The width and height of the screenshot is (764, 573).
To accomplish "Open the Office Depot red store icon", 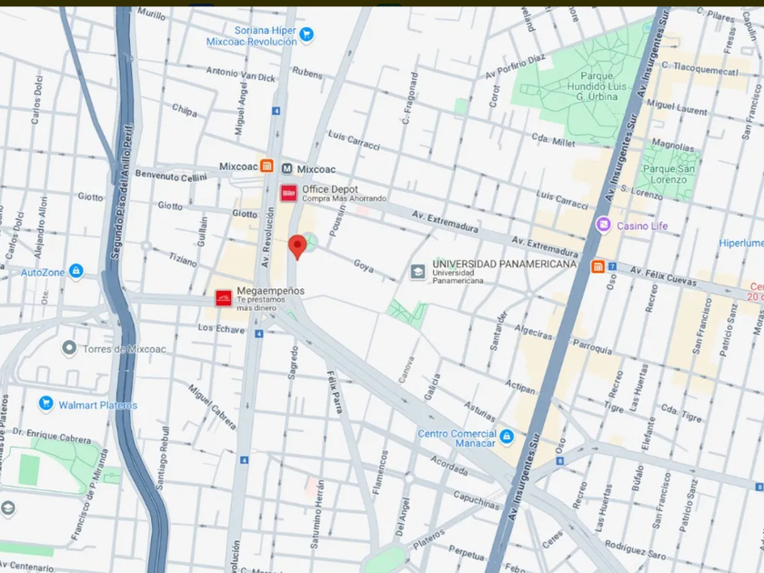I will (x=288, y=193).
